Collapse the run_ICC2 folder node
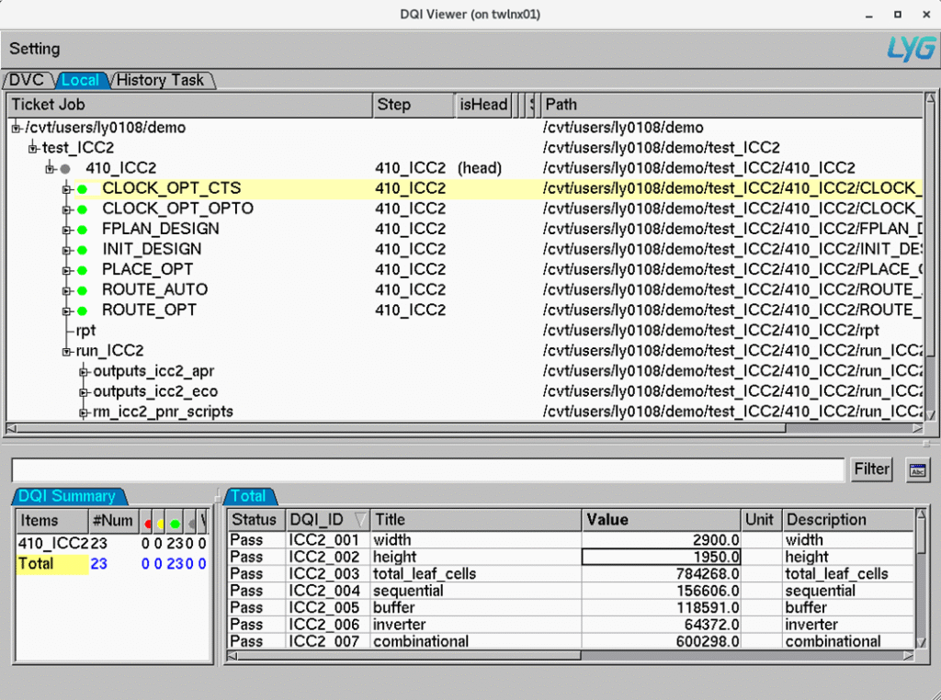This screenshot has width=941, height=700. click(x=67, y=351)
